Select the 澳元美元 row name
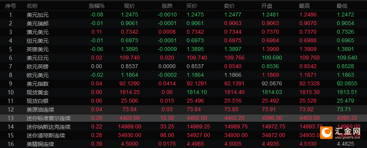367x148 pixels. coord(38,32)
